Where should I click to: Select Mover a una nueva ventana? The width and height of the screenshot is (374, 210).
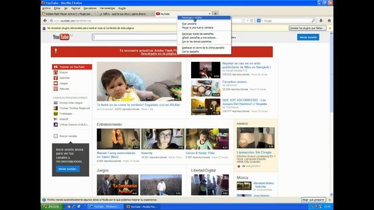204,27
